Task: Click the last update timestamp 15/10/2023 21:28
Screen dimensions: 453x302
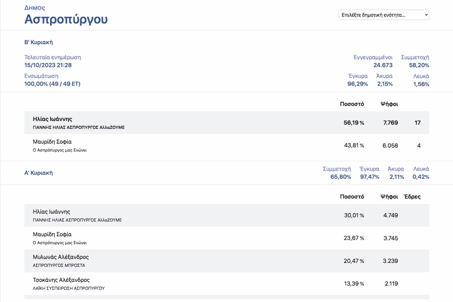Action: pos(48,65)
